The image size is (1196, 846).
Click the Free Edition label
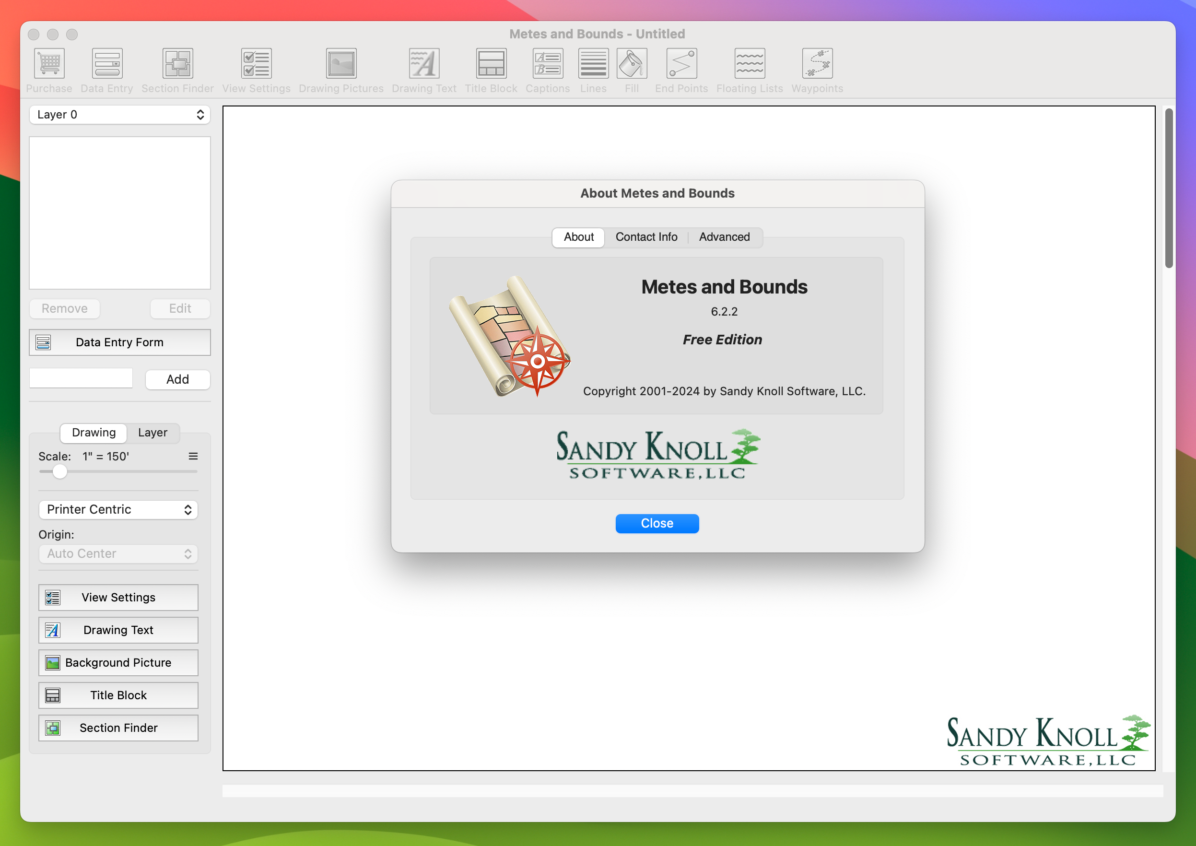pyautogui.click(x=723, y=340)
